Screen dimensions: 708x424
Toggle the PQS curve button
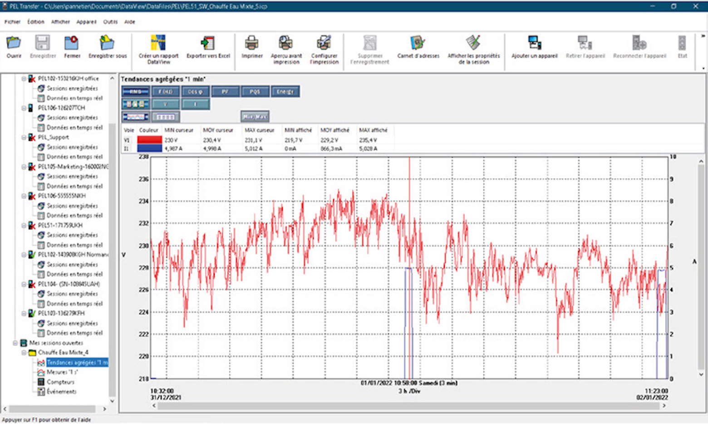click(x=255, y=92)
